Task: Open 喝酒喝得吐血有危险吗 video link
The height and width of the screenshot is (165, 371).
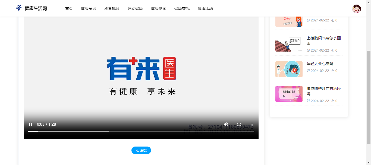Action: coord(324,91)
